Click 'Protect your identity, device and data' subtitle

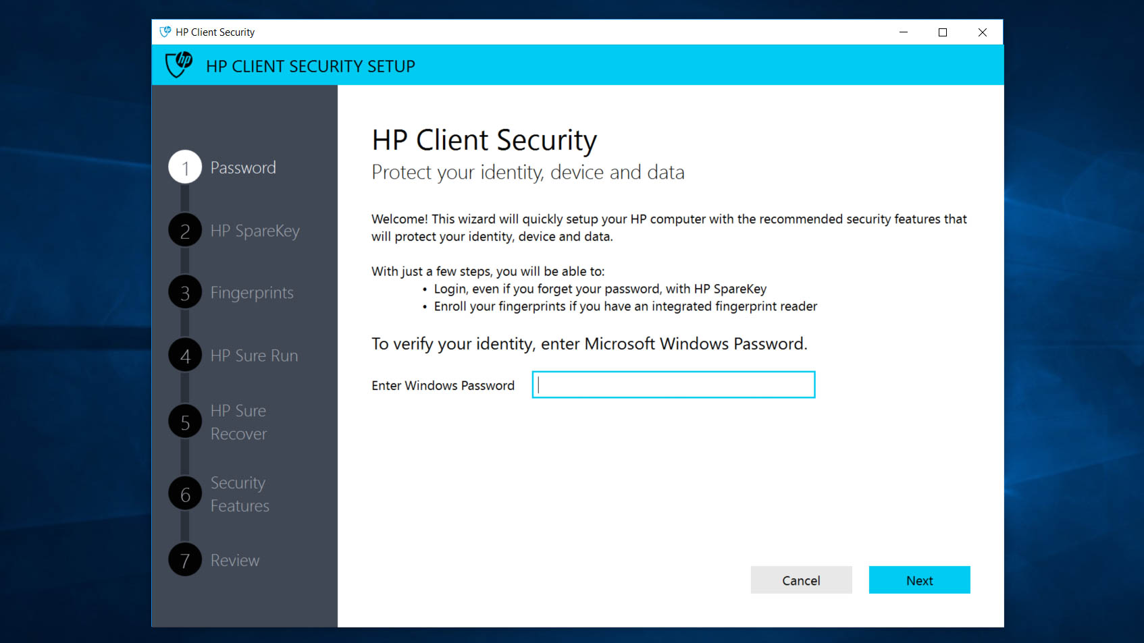coord(528,173)
